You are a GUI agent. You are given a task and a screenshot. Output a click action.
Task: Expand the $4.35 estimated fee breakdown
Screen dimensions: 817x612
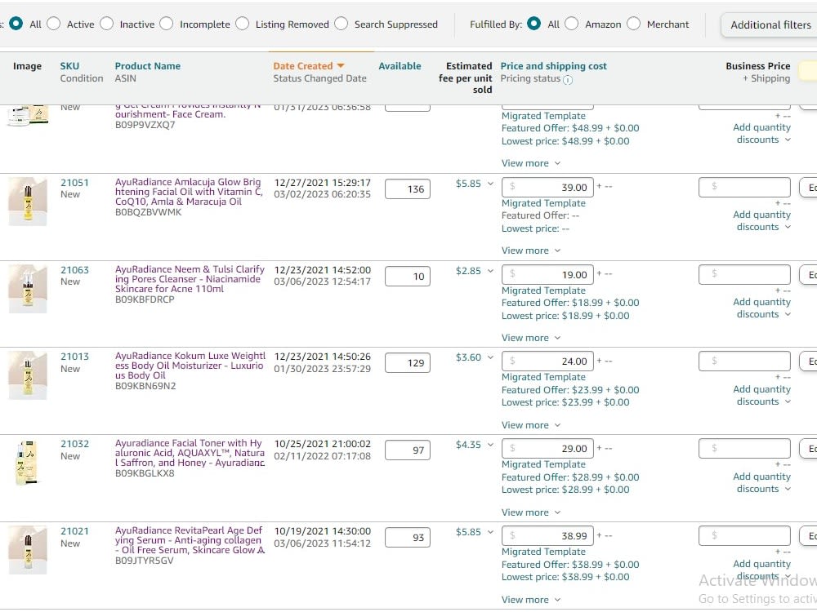click(490, 445)
